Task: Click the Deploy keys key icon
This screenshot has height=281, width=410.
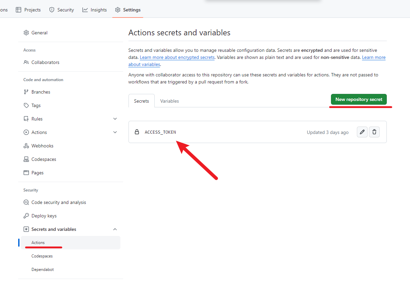Action: coord(26,216)
